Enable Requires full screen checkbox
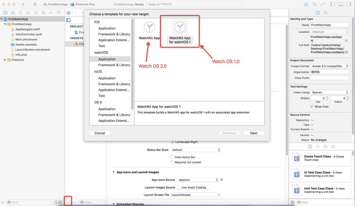The image size is (355, 206). point(172,162)
